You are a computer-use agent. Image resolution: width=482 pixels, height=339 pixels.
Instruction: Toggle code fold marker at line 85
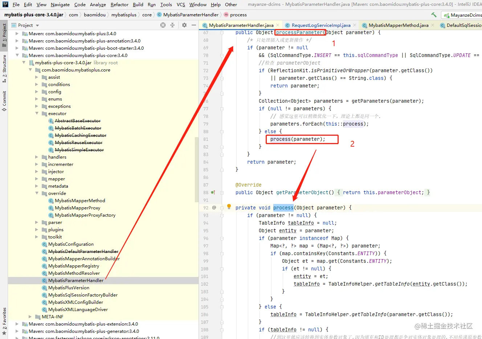(x=222, y=169)
